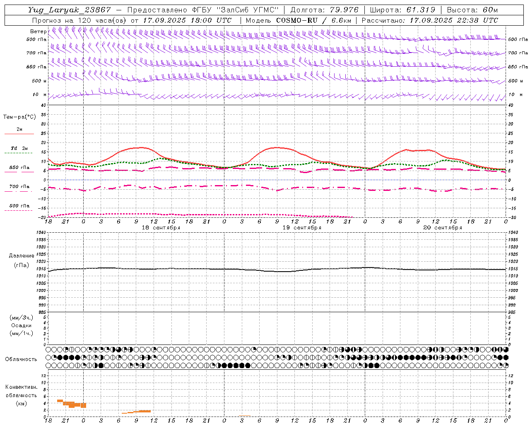This screenshot has height=424, width=530.
Task: Click the Высота: 60м value
Action: pos(472,10)
